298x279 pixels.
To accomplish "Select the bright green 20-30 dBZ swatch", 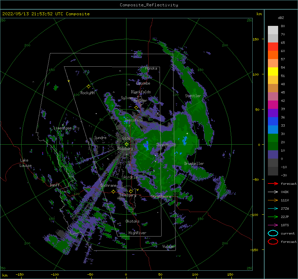I will pyautogui.click(x=273, y=138).
